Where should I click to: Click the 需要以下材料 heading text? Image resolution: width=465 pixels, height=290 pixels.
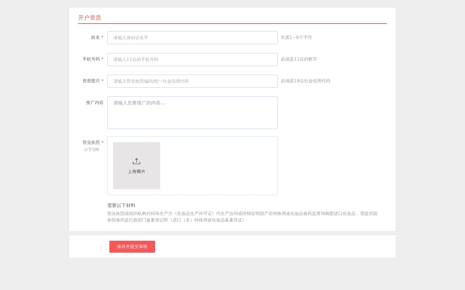tap(121, 205)
